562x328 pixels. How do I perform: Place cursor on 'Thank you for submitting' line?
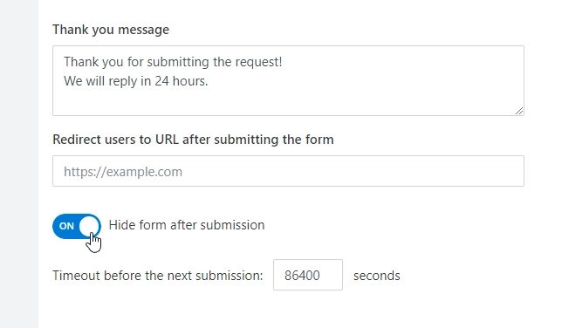pyautogui.click(x=173, y=62)
